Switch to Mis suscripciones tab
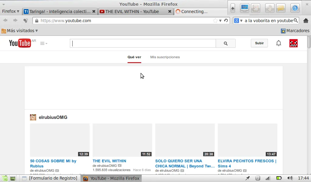Viewport: 311px width, 182px height. click(165, 57)
